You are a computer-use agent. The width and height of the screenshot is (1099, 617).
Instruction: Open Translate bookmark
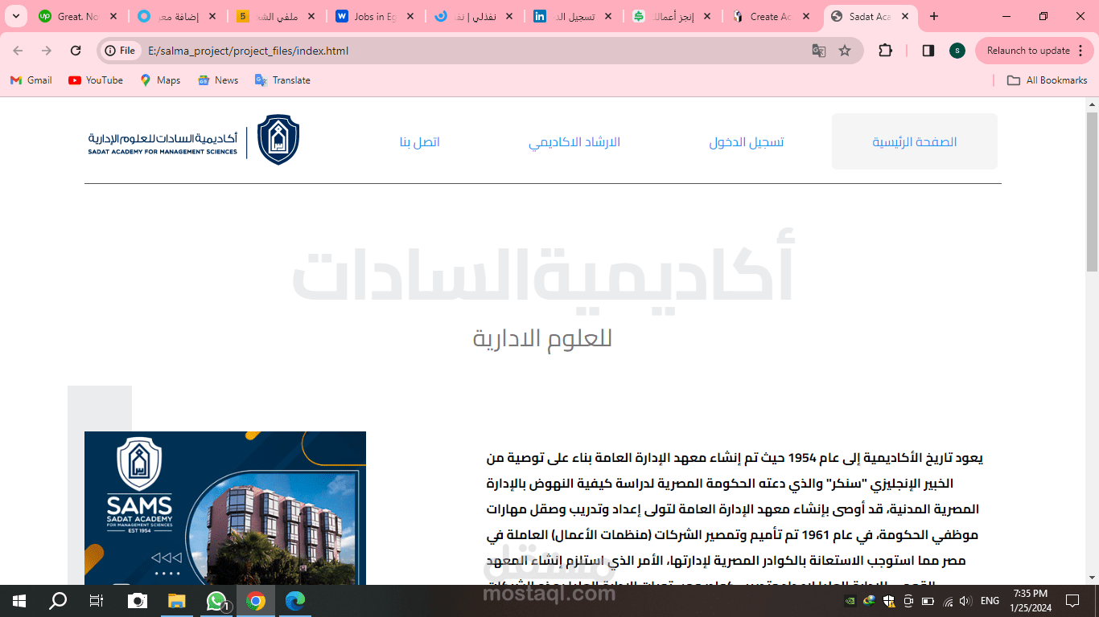click(x=282, y=80)
